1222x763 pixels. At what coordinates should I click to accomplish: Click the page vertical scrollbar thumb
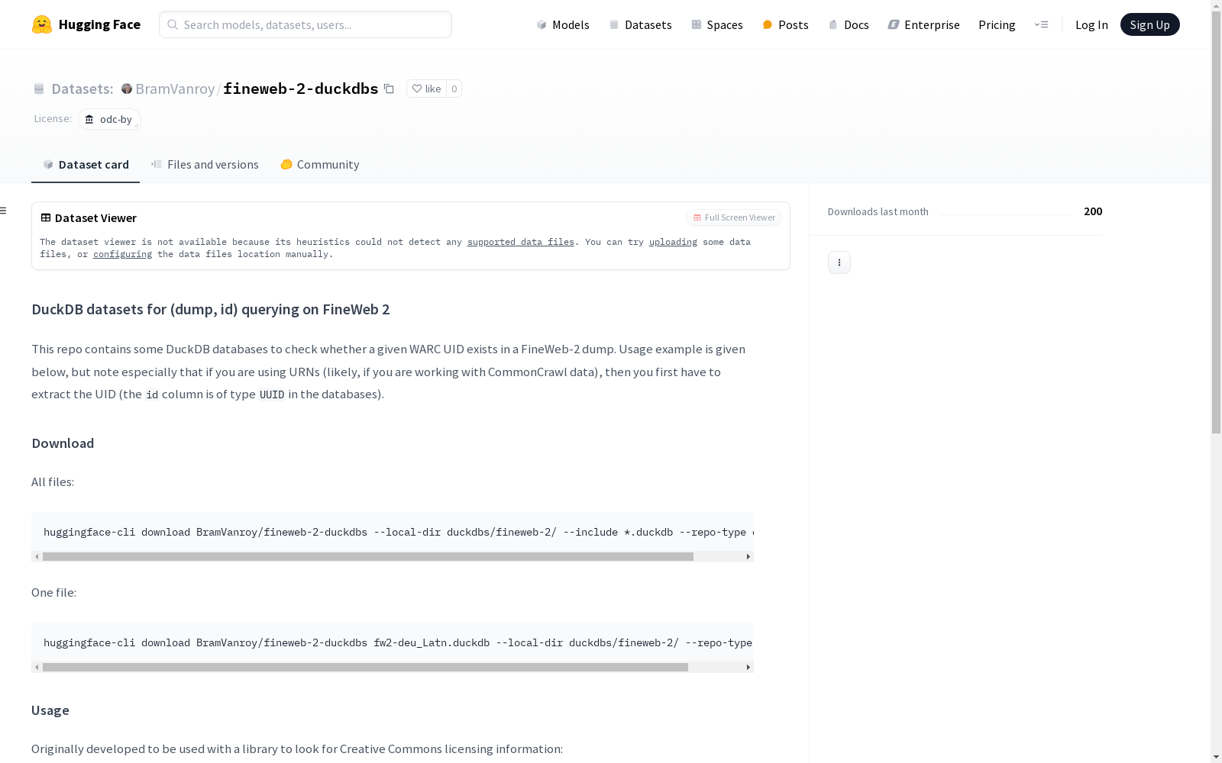point(1216,222)
